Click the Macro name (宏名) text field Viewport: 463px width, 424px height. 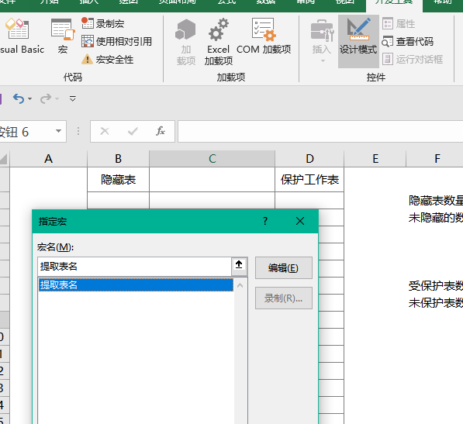point(134,267)
